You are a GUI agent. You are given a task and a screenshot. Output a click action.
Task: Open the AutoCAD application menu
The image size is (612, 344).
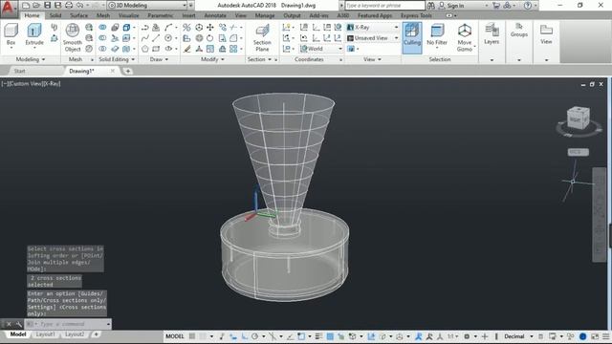[8, 8]
